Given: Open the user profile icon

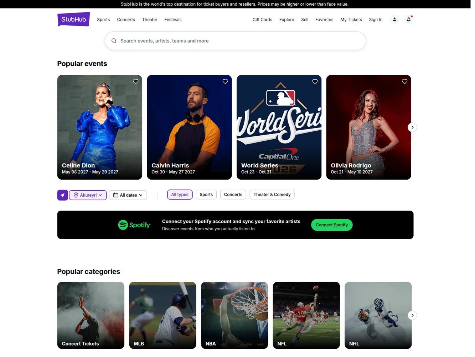Looking at the screenshot, I should (394, 20).
